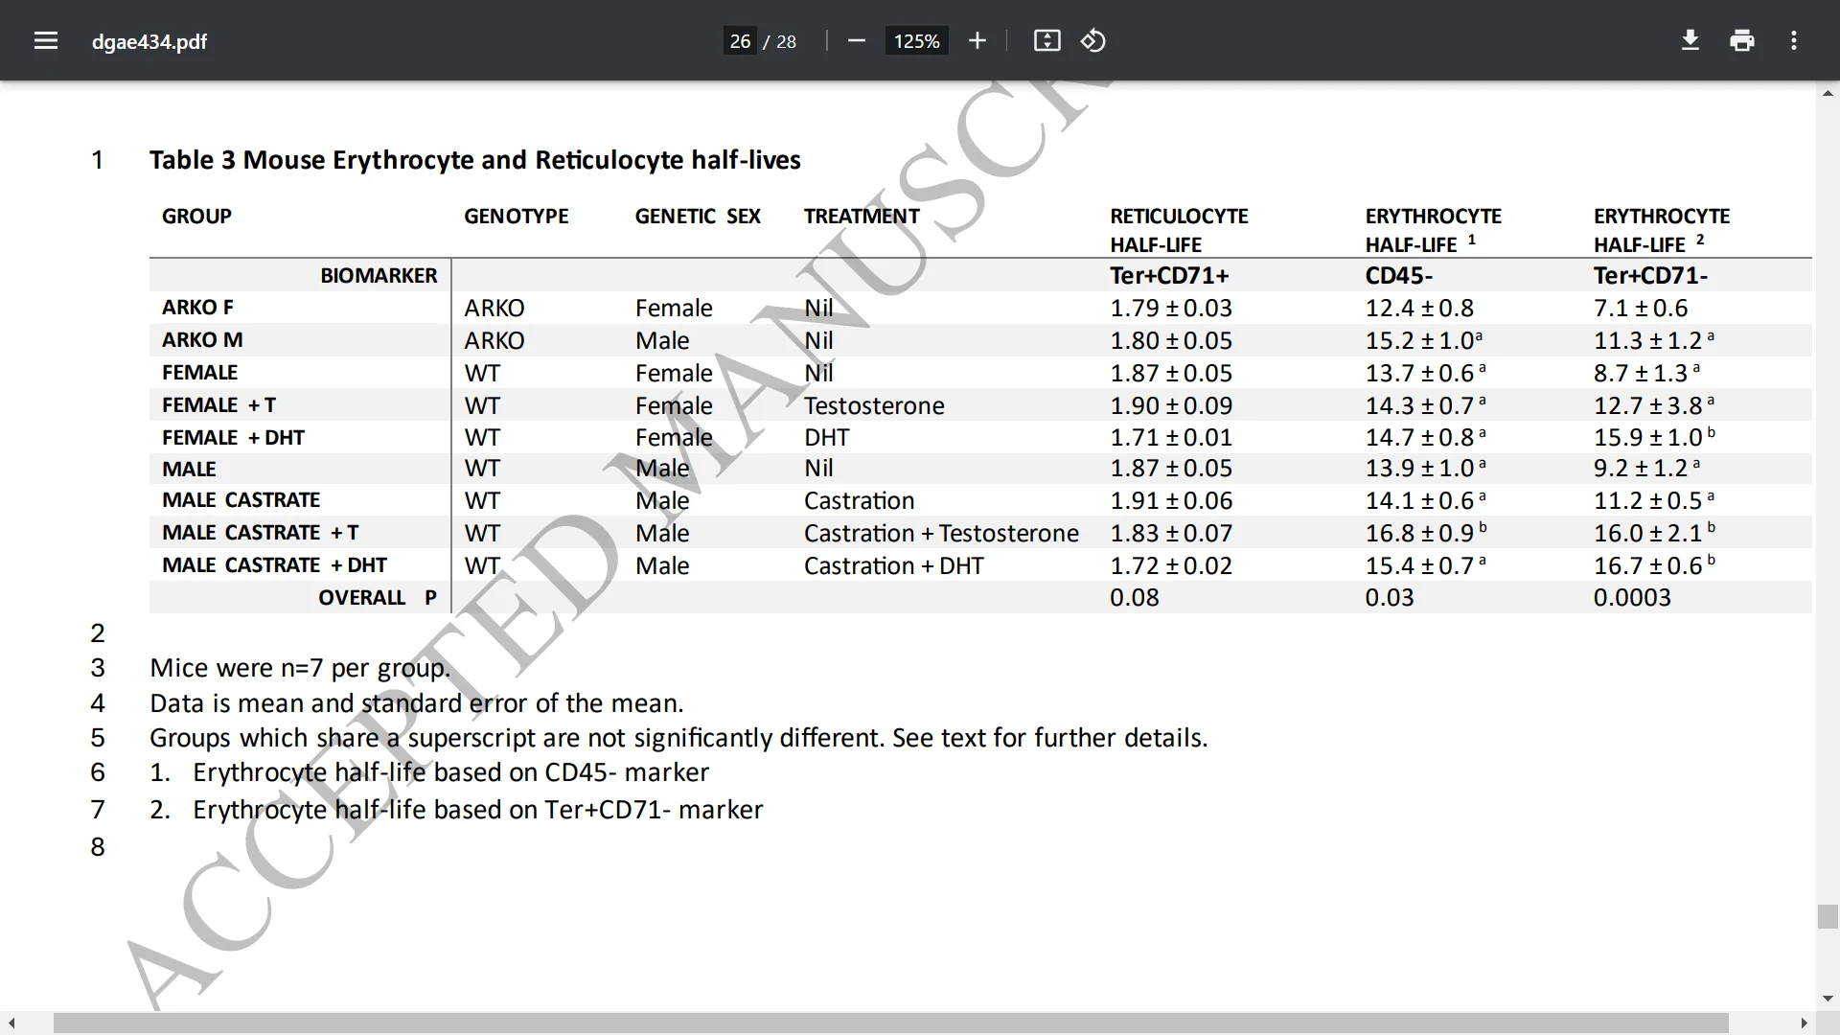The image size is (1840, 1035).
Task: Click the GROUP column header
Action: tap(196, 216)
